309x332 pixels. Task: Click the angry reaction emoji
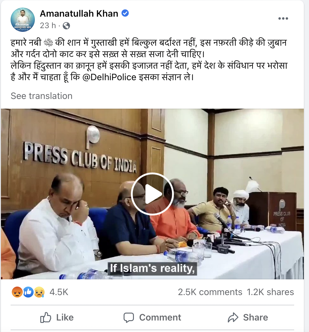[x=17, y=292]
